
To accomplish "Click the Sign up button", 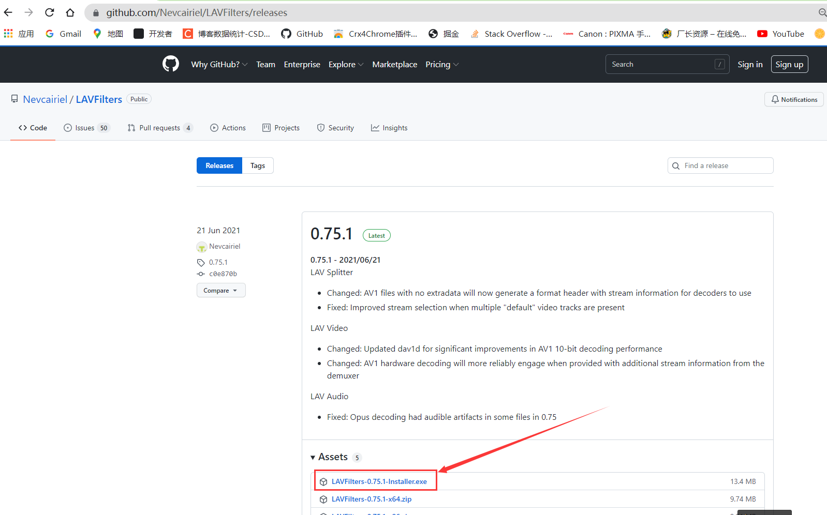I will point(789,64).
